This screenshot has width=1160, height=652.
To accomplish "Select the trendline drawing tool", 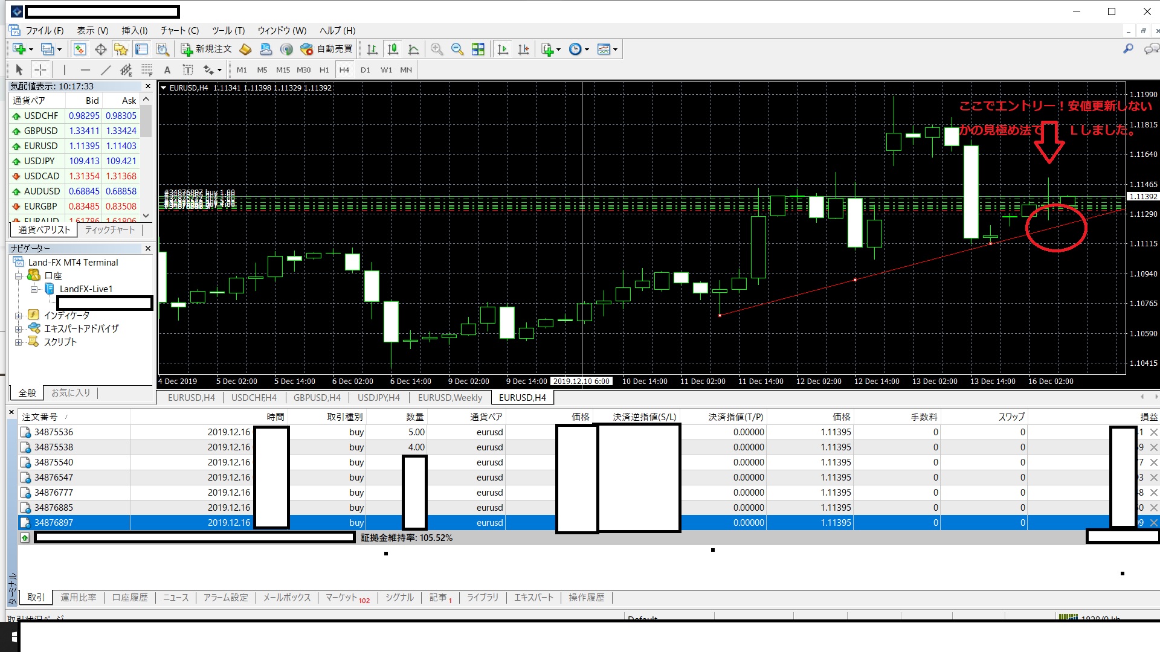I will tap(106, 70).
